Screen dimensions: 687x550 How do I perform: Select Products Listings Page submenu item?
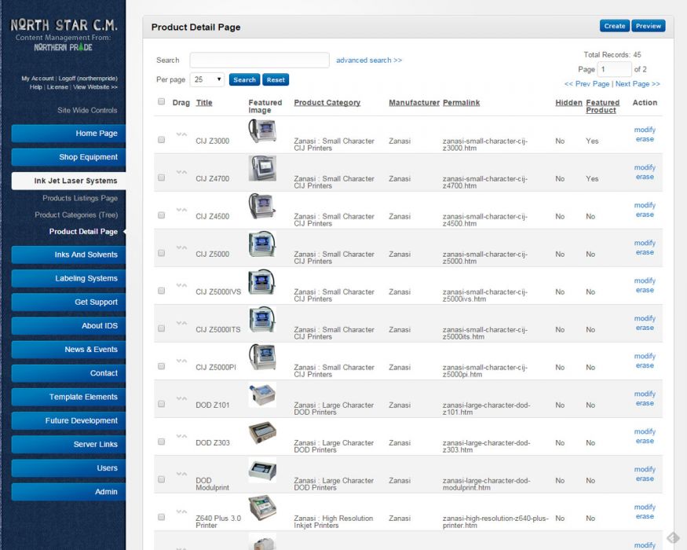tap(80, 198)
